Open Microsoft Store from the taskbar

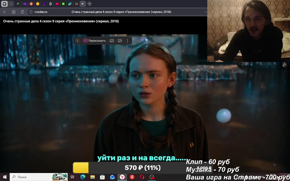[102, 177]
